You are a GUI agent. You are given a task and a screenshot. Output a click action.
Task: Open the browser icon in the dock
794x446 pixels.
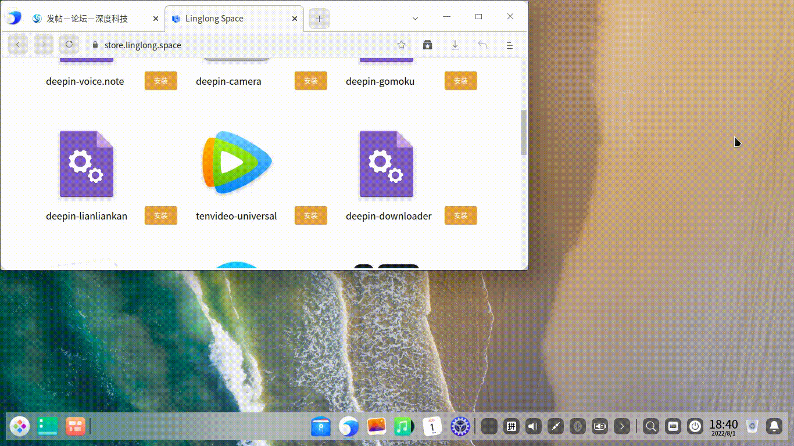pyautogui.click(x=349, y=426)
